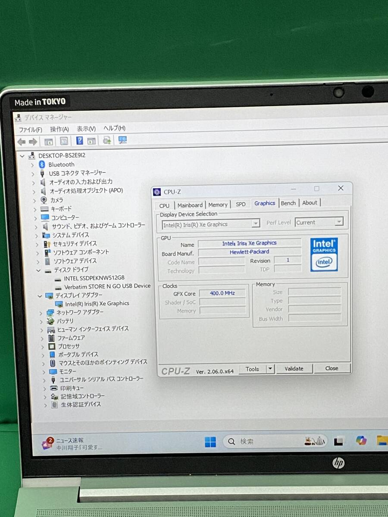388x517 pixels.
Task: Click the speaker icon beside オーディオの入力および出力
Action: (43, 182)
